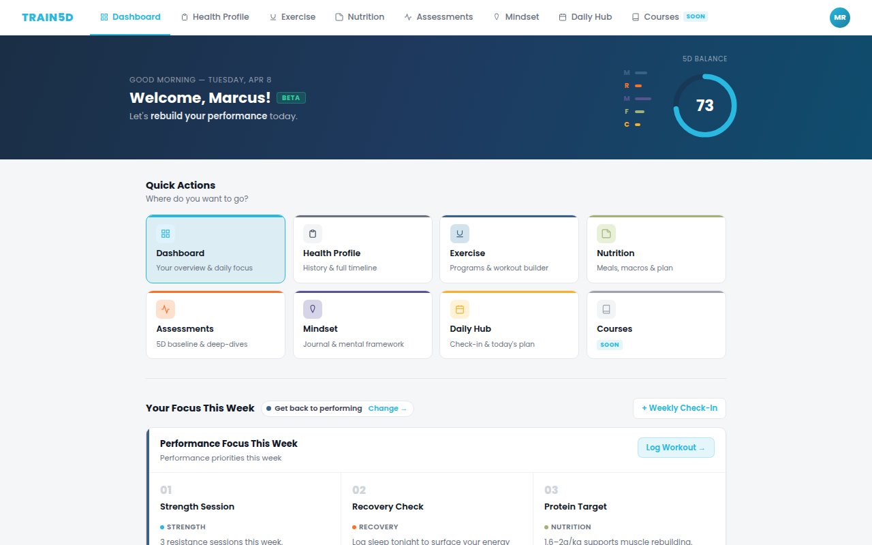Open the Daily Hub quick action card
Screen dimensions: 872x545
pos(510,325)
